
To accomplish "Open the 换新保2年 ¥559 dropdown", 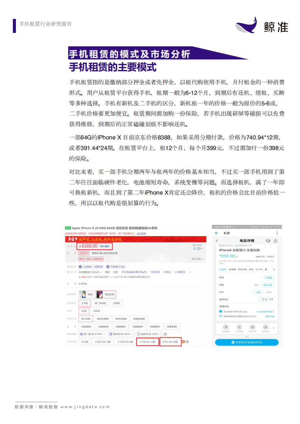I will (x=149, y=334).
